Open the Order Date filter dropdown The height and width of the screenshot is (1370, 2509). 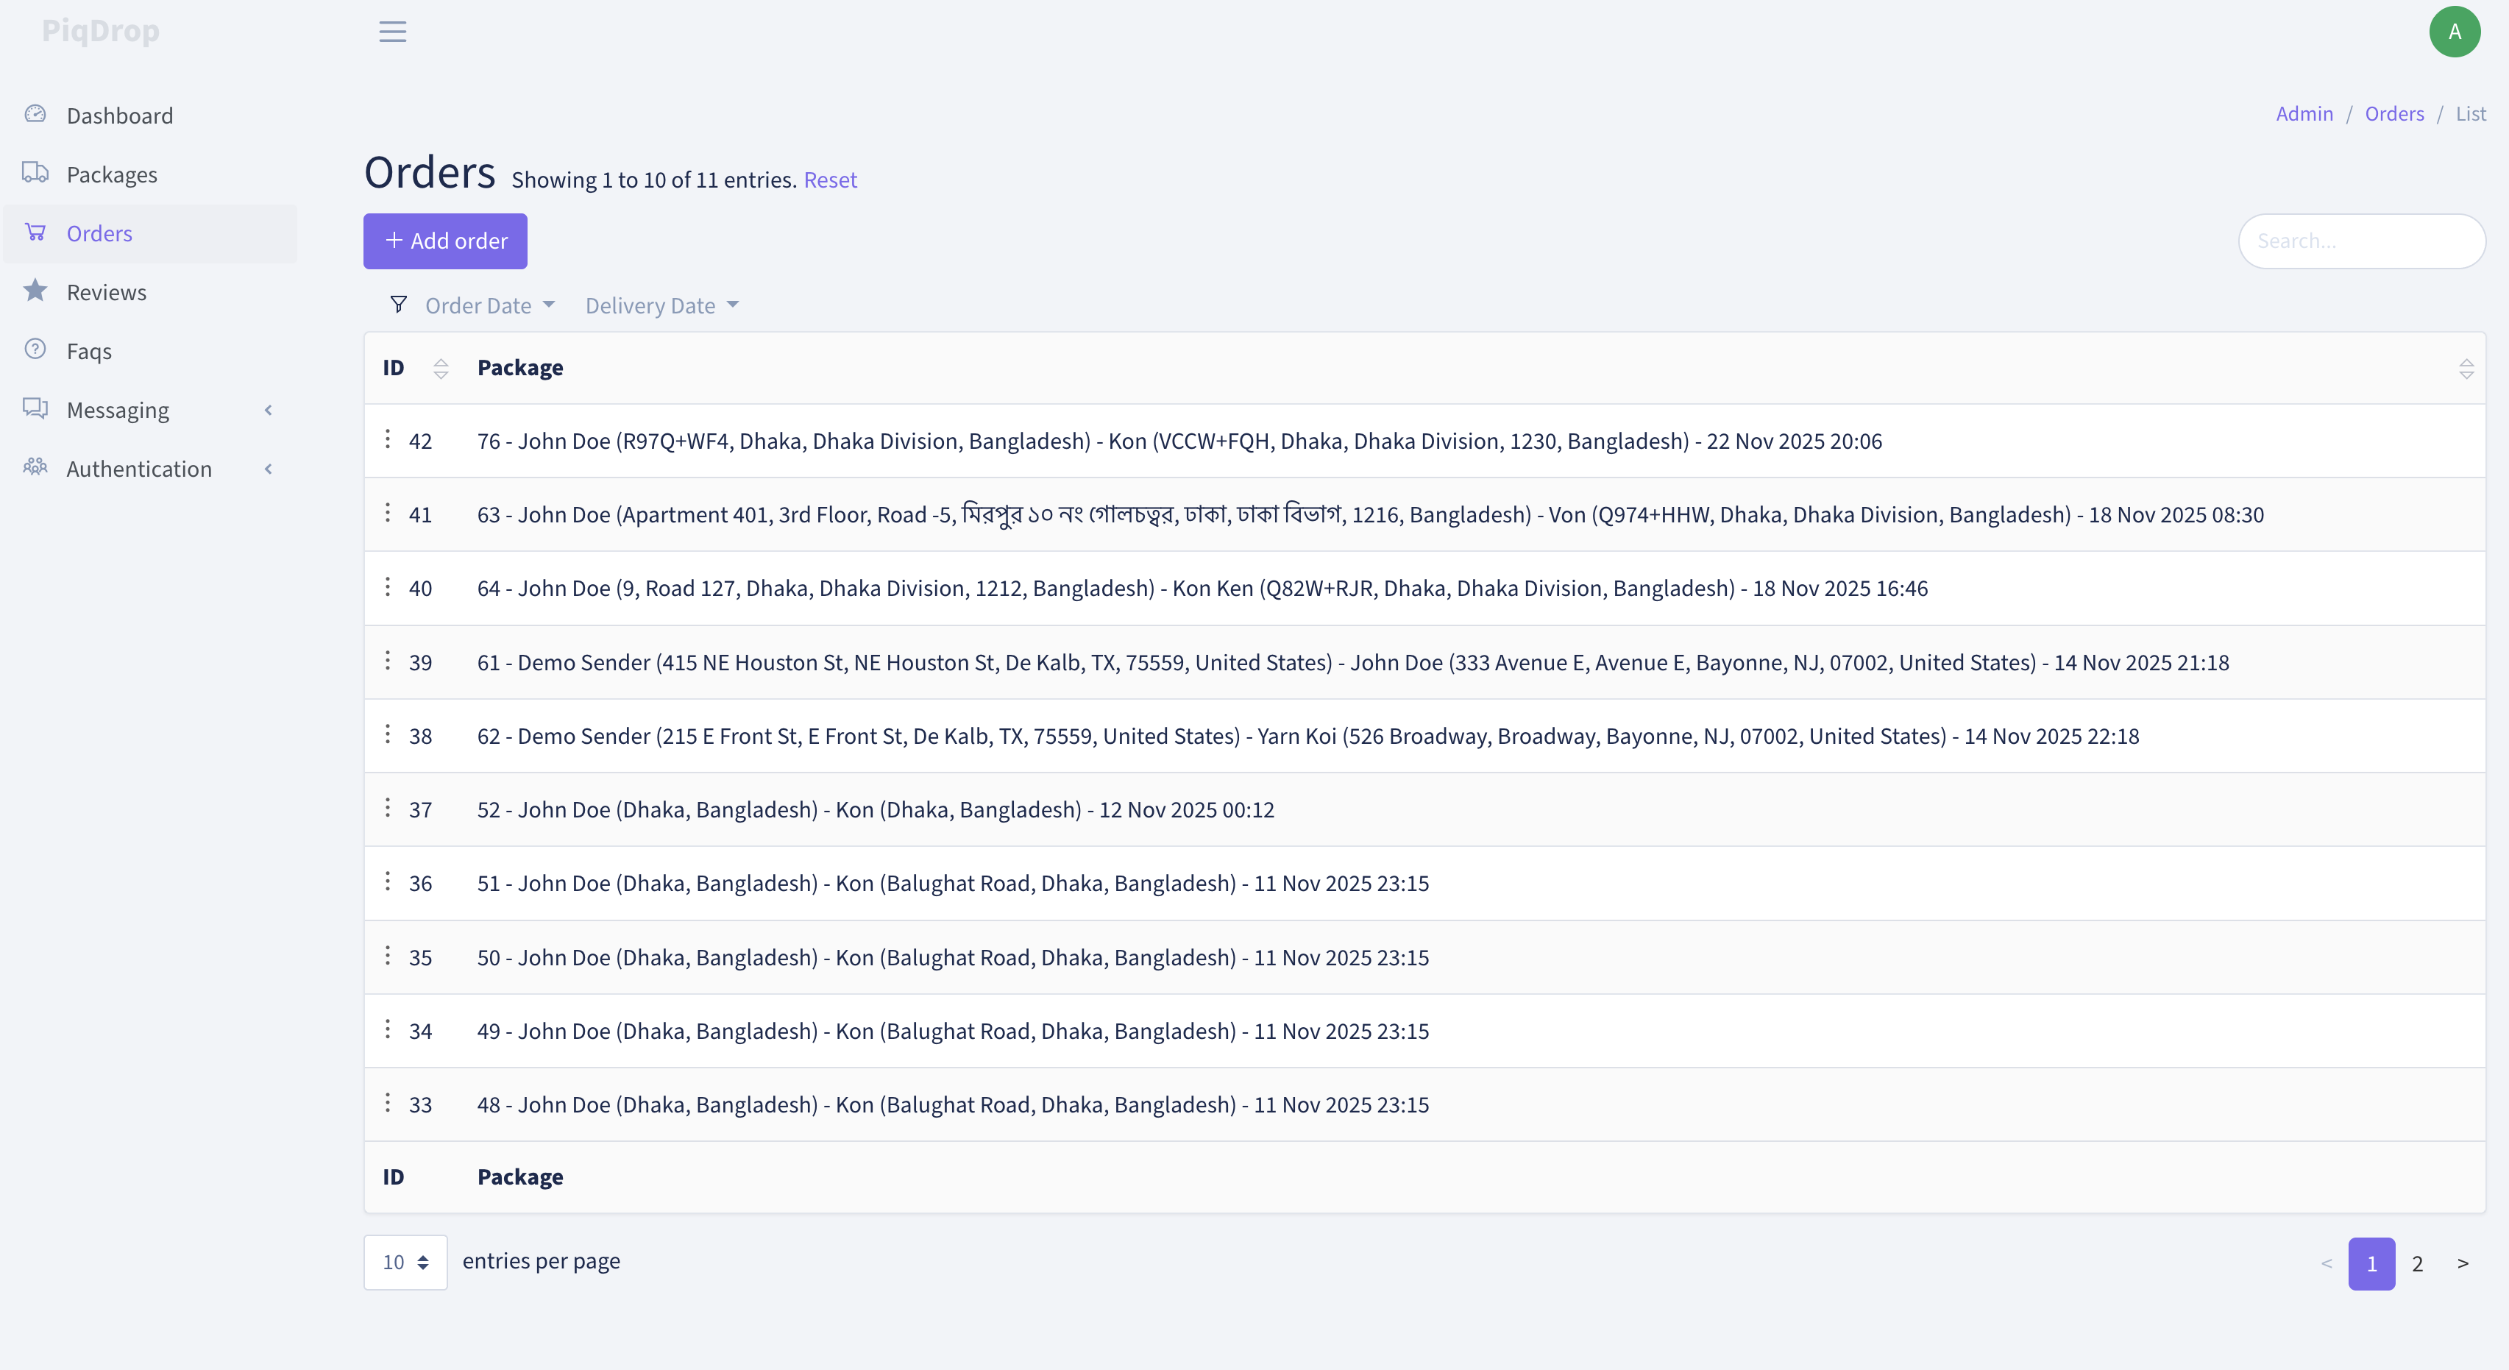click(x=490, y=306)
